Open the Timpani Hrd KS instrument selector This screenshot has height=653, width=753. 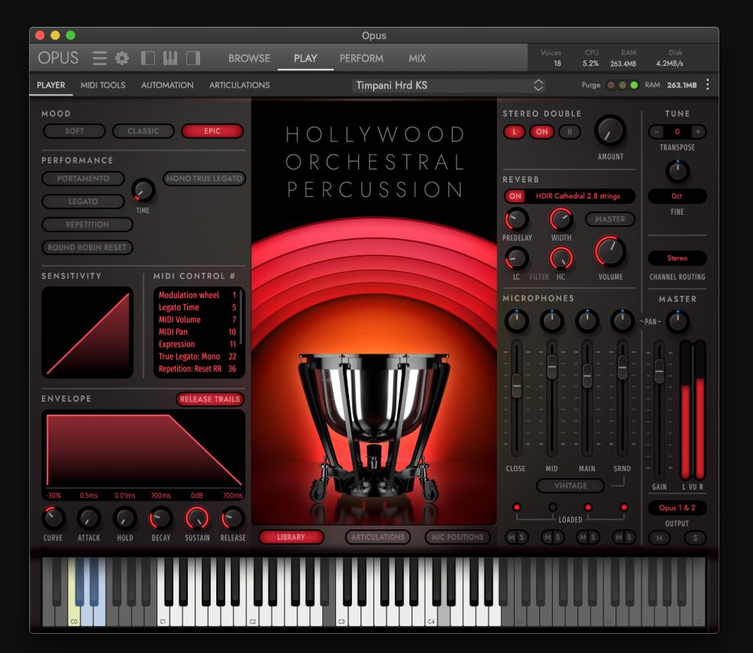click(449, 85)
